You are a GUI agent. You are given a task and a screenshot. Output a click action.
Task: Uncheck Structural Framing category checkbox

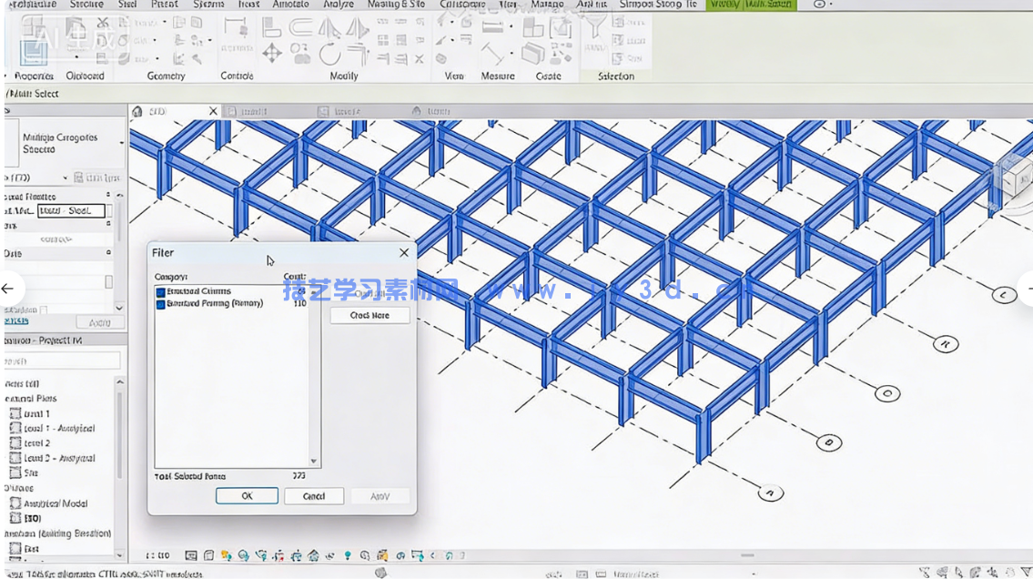point(161,304)
